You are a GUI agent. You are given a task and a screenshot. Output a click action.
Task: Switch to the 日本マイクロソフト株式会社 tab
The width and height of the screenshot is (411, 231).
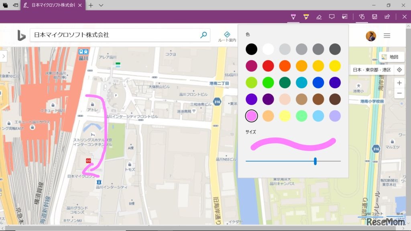[52, 6]
